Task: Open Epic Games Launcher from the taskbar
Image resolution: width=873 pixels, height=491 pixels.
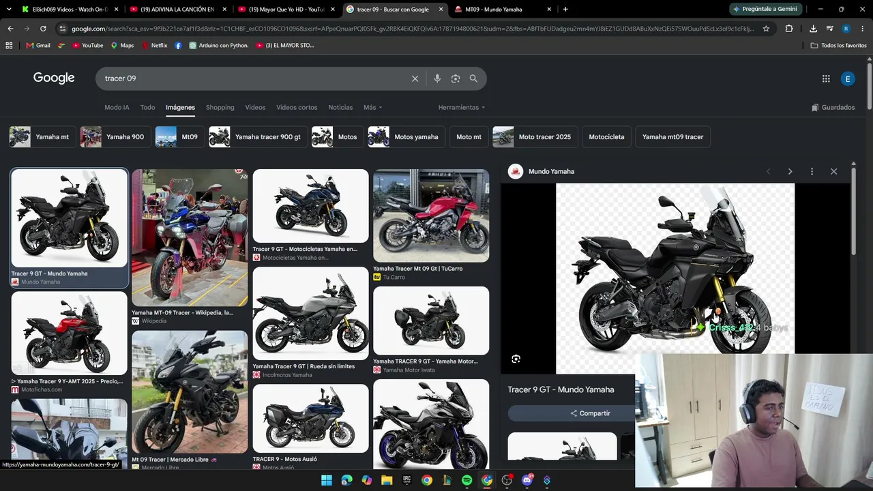Action: [x=406, y=480]
